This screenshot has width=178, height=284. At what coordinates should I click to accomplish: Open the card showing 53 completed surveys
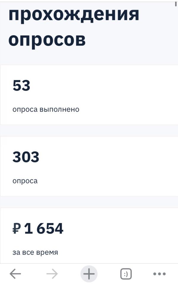89,95
